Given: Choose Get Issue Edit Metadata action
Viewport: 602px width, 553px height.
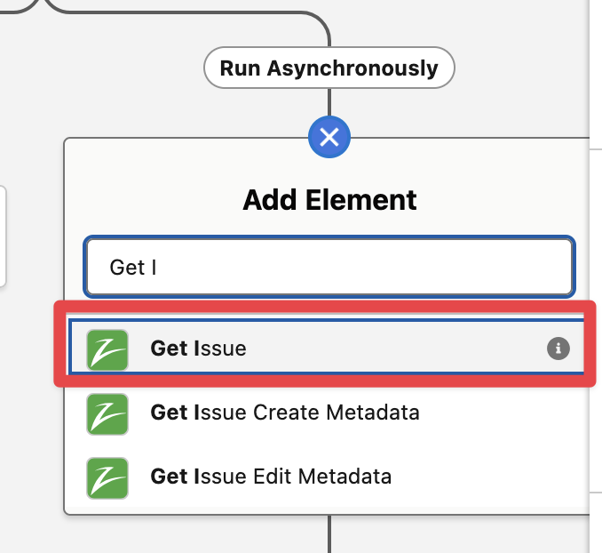Looking at the screenshot, I should [271, 477].
